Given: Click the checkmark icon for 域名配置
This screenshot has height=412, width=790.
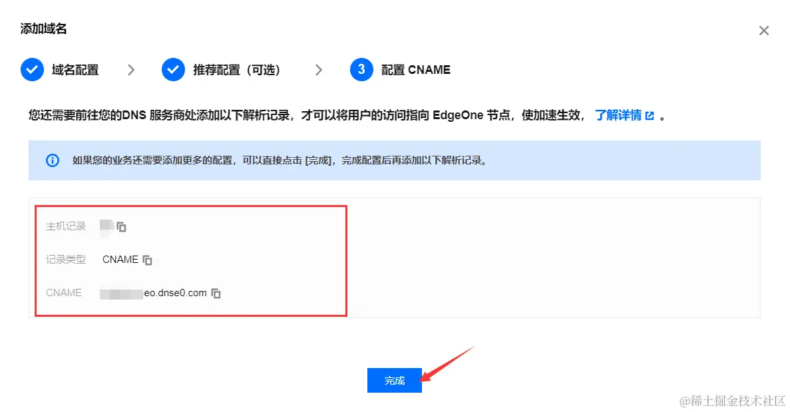Looking at the screenshot, I should (x=32, y=69).
